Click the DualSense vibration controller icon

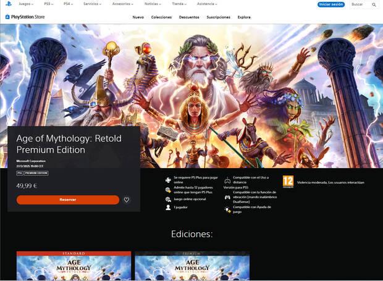tap(227, 197)
